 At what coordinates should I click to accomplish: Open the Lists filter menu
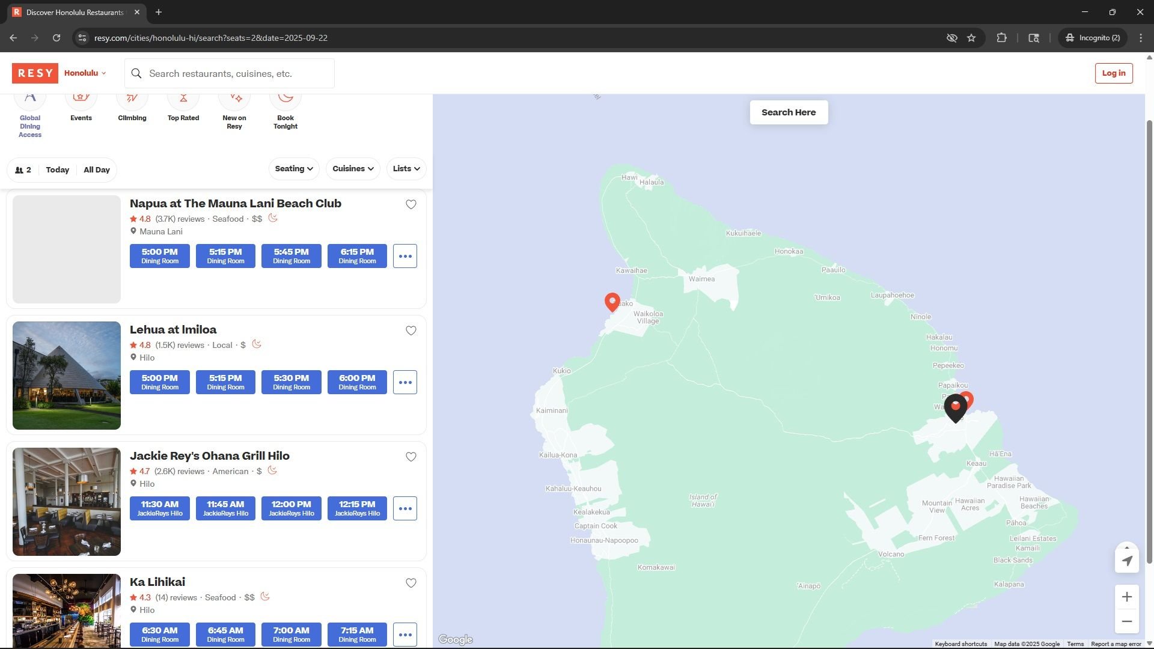click(406, 169)
